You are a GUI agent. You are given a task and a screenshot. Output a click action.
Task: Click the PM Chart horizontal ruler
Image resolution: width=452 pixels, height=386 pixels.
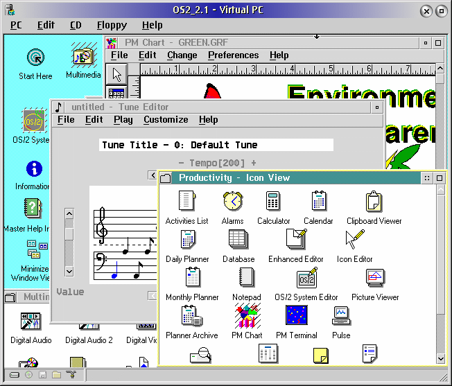(x=288, y=69)
